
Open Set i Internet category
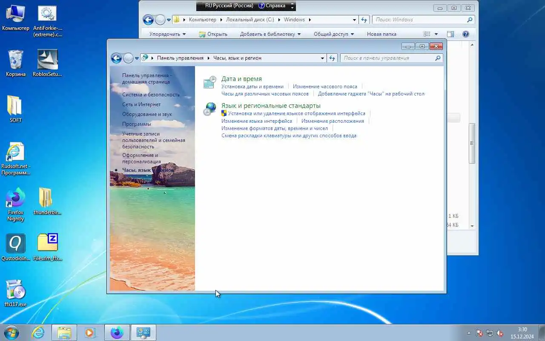pos(141,104)
